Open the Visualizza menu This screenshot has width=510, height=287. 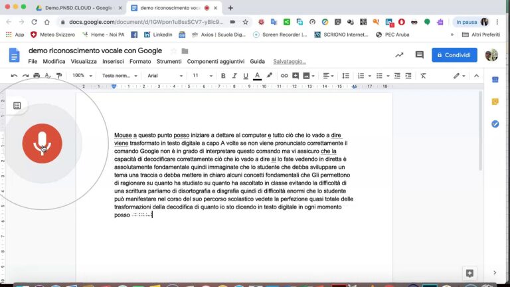click(84, 62)
